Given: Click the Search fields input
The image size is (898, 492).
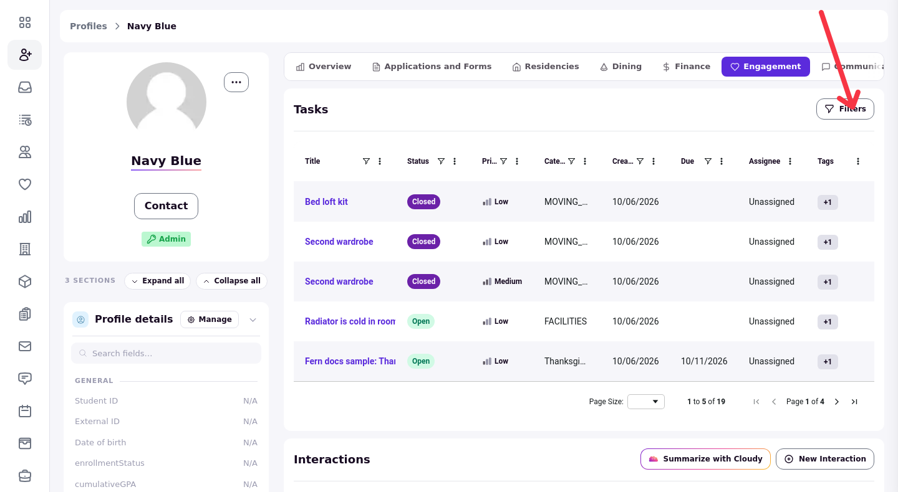Looking at the screenshot, I should point(166,353).
